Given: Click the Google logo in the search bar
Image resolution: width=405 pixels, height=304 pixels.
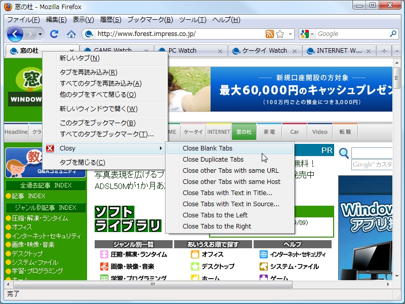Looking at the screenshot, I should (x=305, y=33).
